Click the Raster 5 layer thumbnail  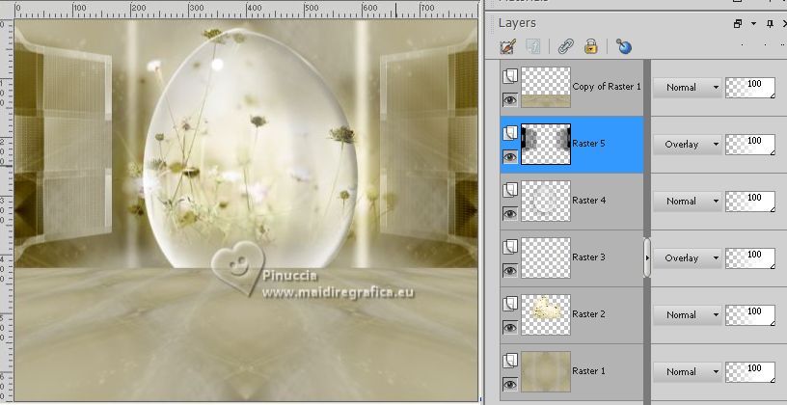(546, 144)
